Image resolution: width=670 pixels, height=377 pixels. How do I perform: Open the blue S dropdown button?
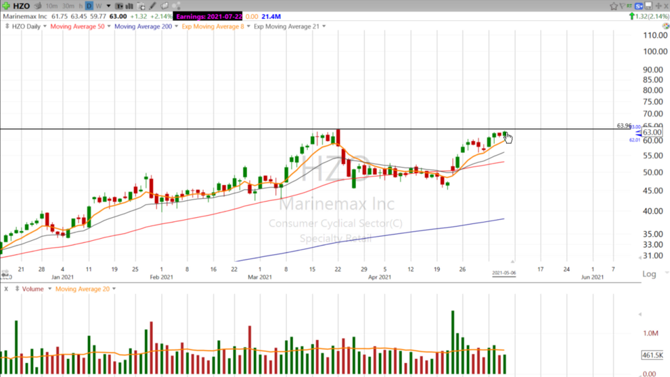point(639,6)
